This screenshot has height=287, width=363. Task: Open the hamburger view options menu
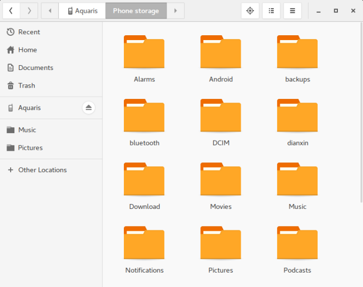coord(292,11)
